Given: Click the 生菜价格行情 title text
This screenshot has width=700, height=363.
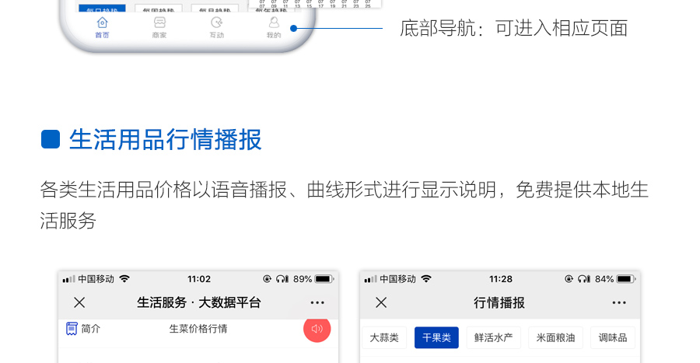Looking at the screenshot, I should (198, 329).
